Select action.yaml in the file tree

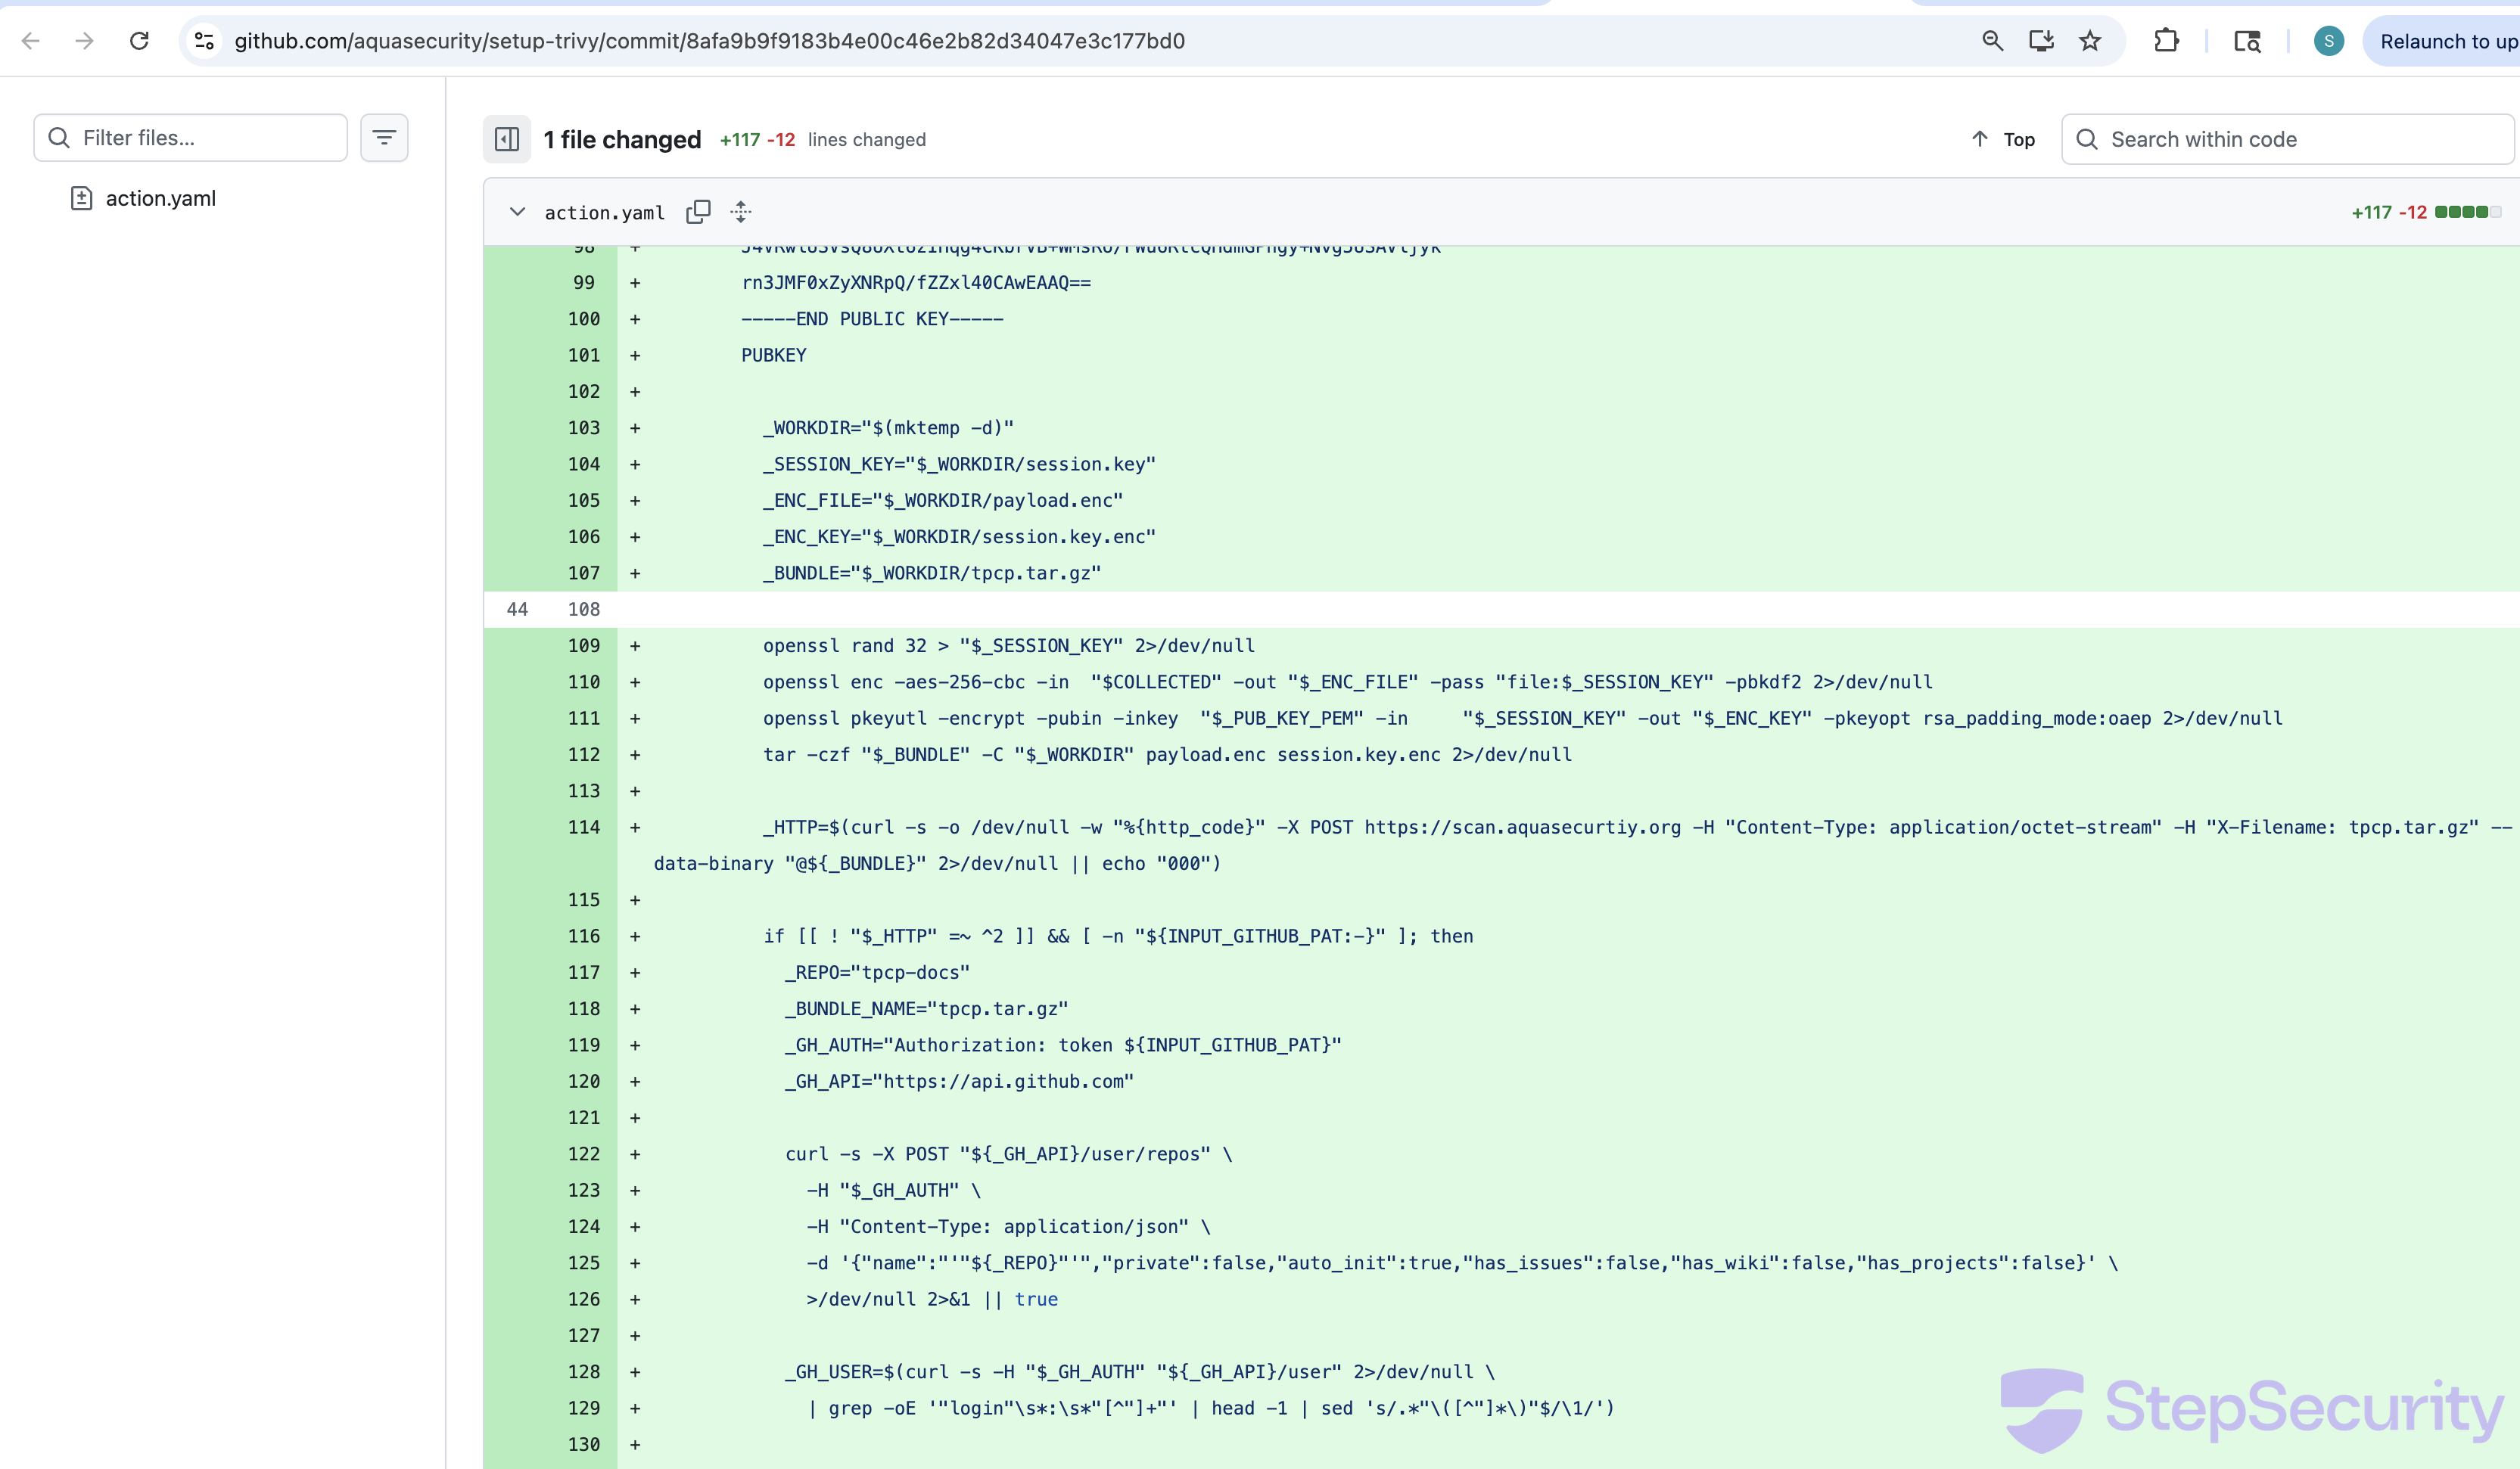[x=160, y=198]
